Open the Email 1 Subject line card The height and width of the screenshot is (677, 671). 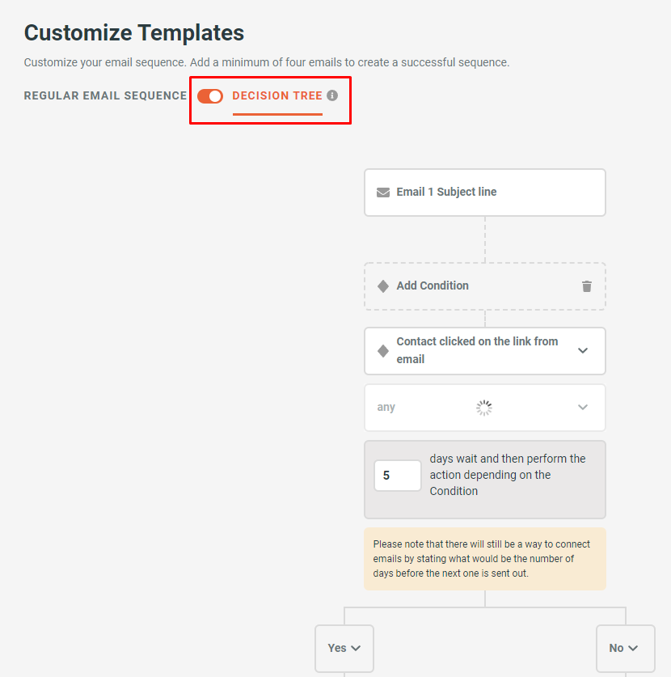[485, 193]
